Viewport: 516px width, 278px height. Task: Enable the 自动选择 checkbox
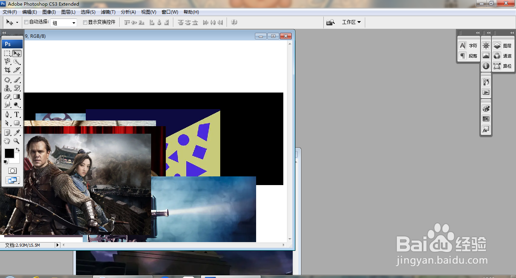click(26, 22)
